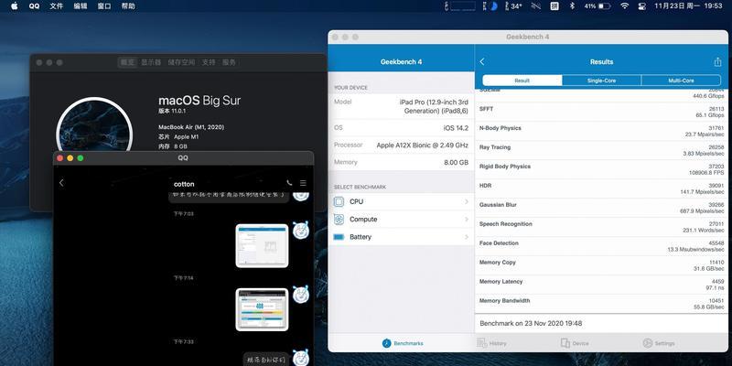Click the N-Body Physics result row
Screen dimensions: 732x366
601,131
